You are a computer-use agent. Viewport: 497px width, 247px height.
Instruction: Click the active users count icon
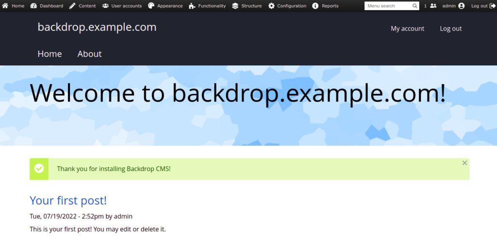(x=433, y=6)
